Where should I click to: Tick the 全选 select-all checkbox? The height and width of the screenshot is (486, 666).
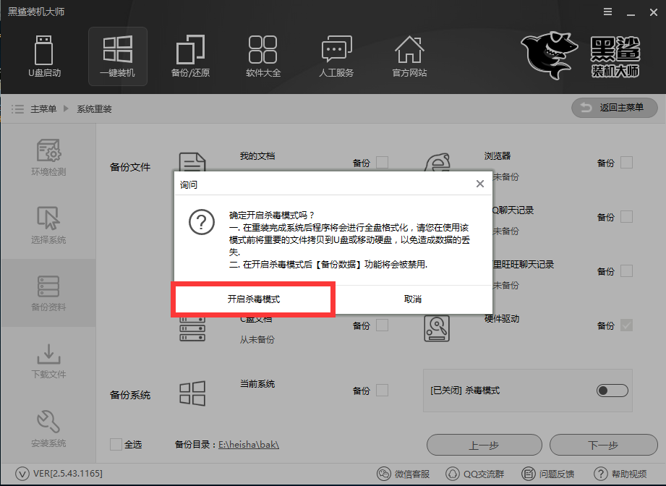pos(116,444)
